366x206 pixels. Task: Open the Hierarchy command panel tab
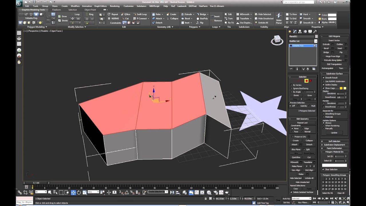300,31
